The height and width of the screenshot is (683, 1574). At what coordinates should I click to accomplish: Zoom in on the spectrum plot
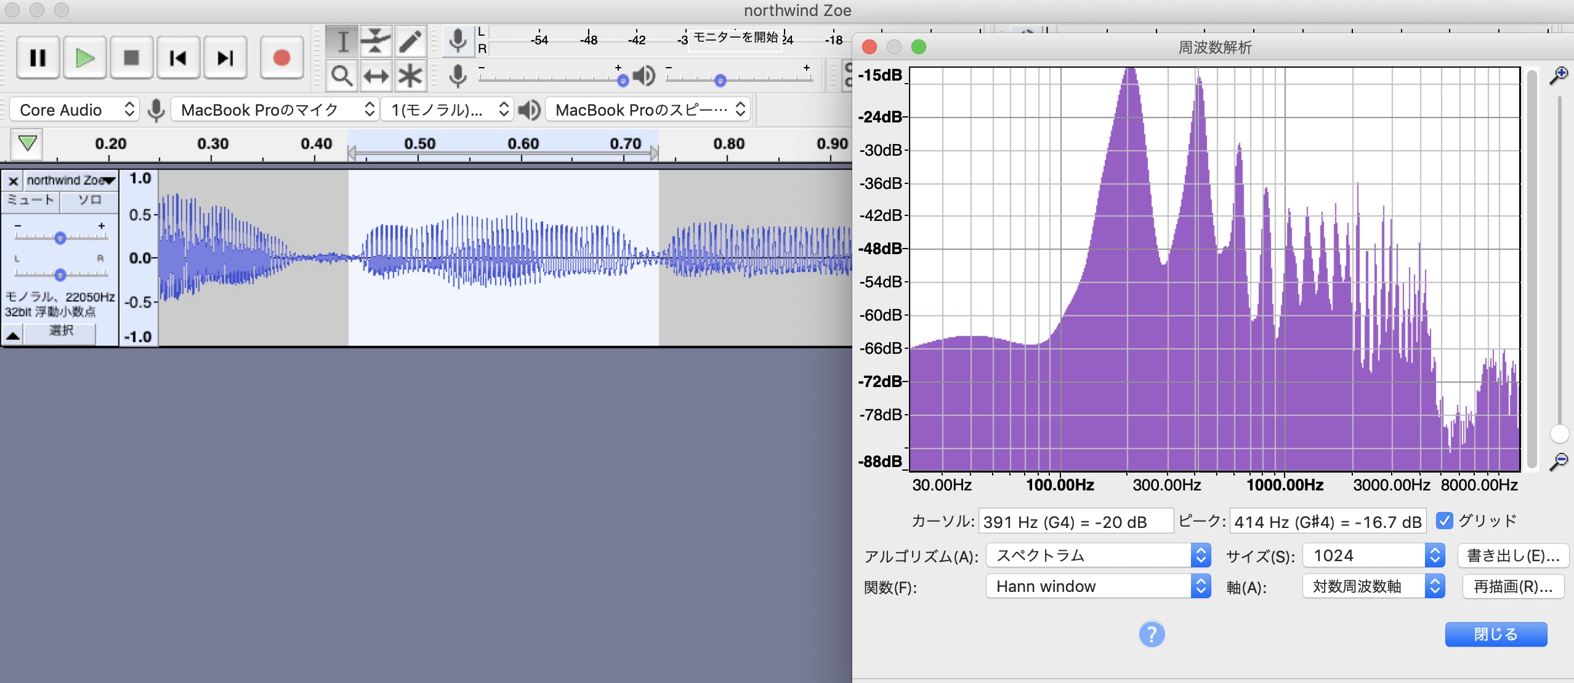tap(1559, 76)
